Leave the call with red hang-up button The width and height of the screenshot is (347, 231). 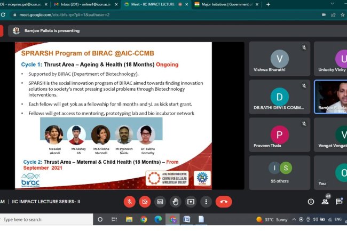click(x=224, y=202)
